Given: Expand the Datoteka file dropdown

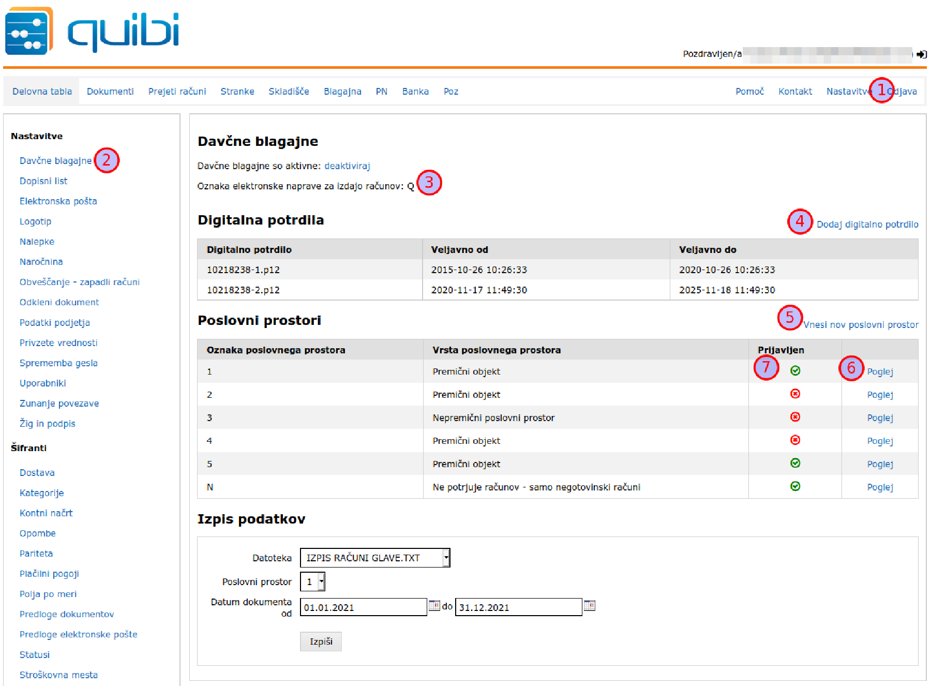Looking at the screenshot, I should (446, 558).
